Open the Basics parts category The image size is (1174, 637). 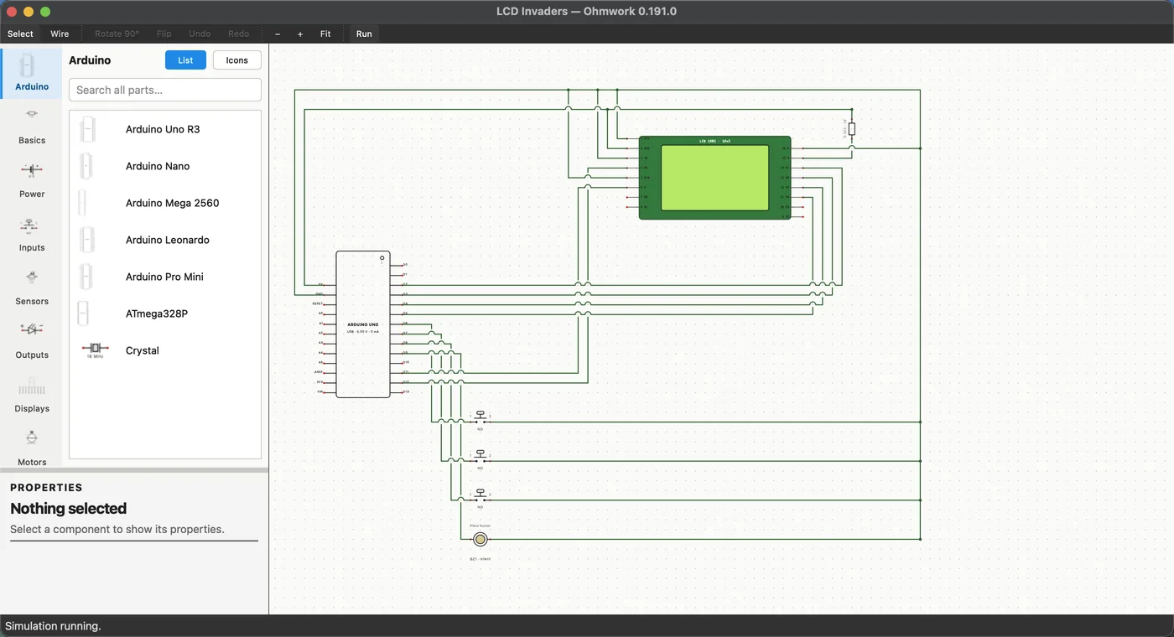pos(31,127)
